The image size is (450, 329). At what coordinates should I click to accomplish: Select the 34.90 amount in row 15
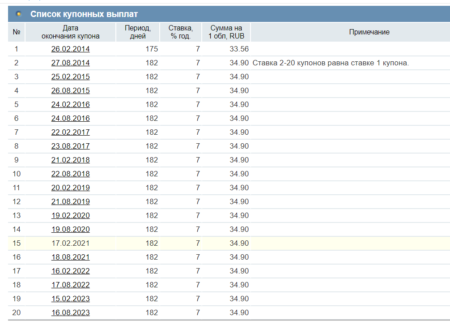pos(239,243)
